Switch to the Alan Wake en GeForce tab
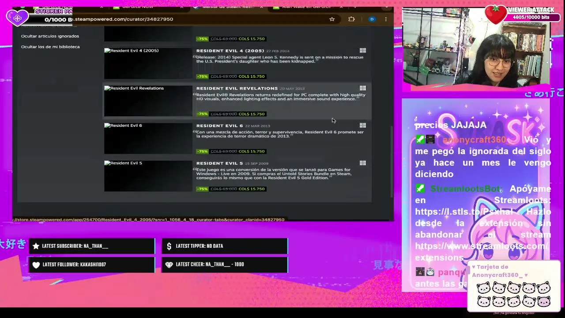This screenshot has width=565, height=318. [307, 7]
